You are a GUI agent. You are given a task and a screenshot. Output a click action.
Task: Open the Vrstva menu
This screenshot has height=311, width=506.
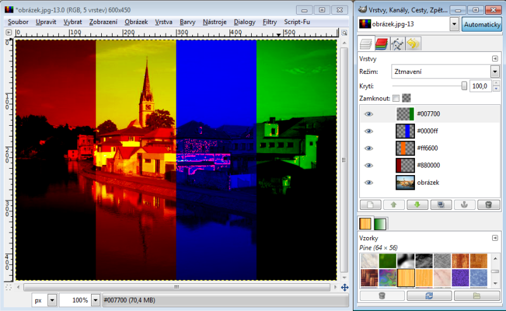164,22
